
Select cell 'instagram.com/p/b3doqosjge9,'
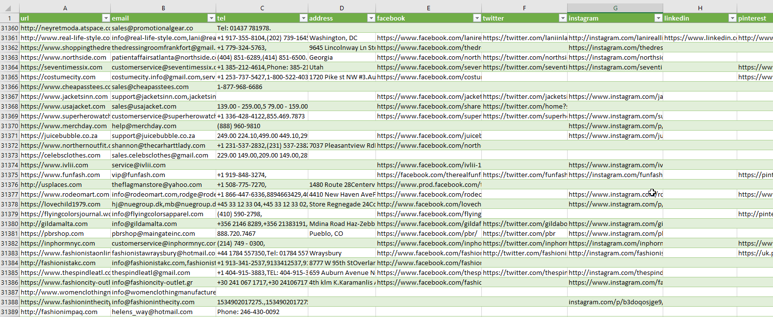[x=615, y=302]
